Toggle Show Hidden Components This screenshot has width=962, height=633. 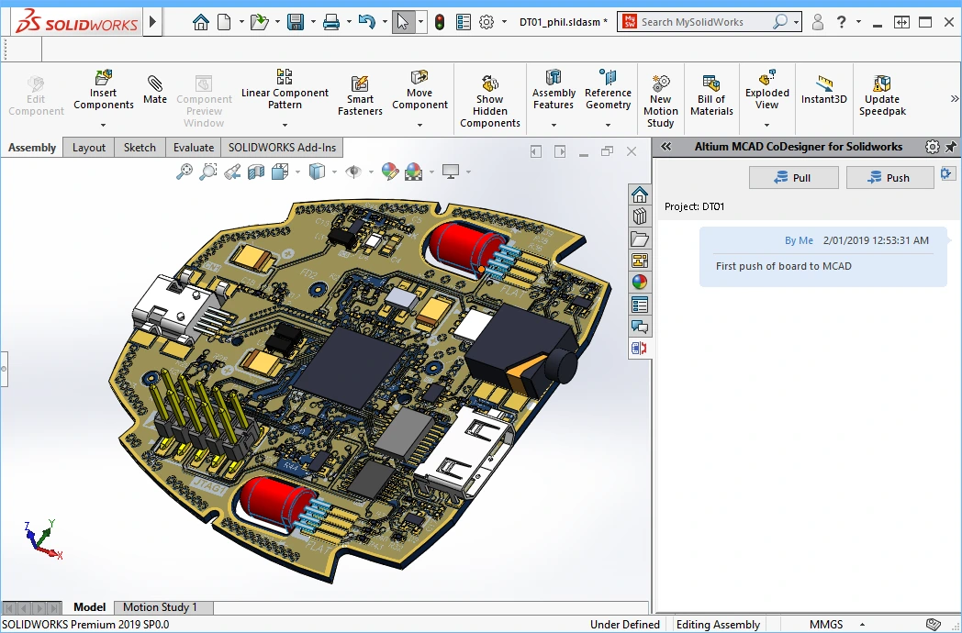(x=489, y=101)
